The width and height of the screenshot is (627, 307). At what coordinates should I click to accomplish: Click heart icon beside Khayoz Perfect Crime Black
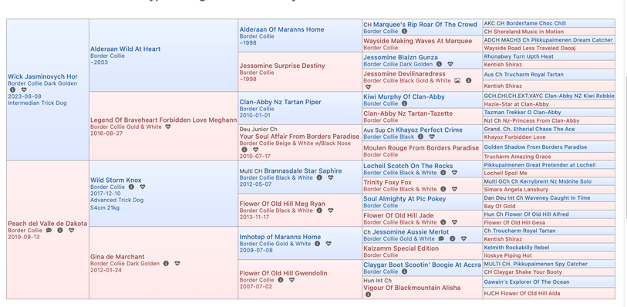point(432,137)
